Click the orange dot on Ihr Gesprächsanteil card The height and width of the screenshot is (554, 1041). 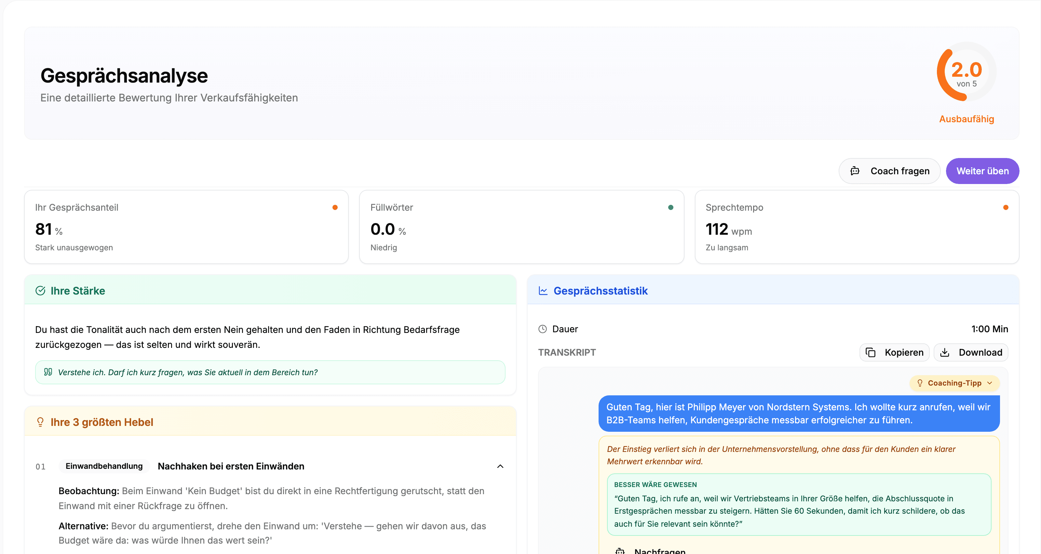[x=335, y=207]
